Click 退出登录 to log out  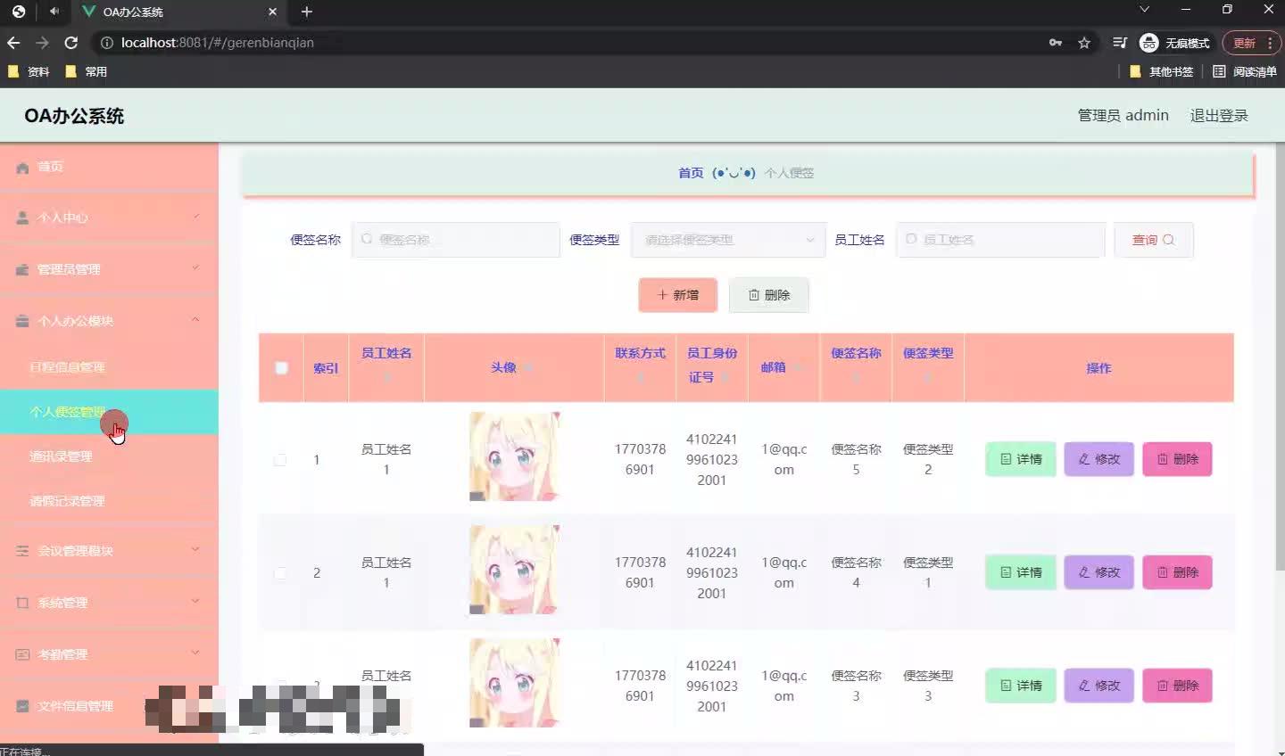(1219, 115)
